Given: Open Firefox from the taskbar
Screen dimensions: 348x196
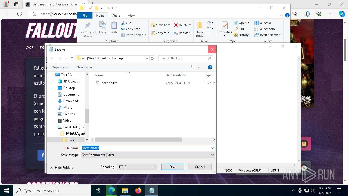Looking at the screenshot, I should 138,191.
